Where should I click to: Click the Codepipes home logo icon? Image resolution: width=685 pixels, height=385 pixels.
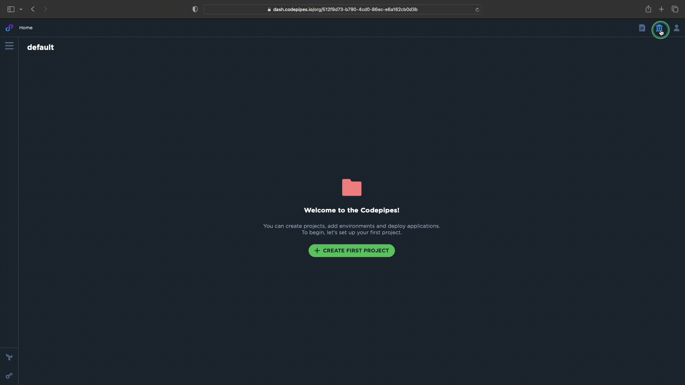[9, 28]
